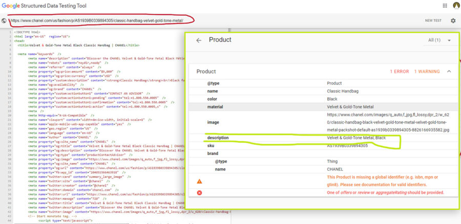The width and height of the screenshot is (461, 224).
Task: Click the horizontal scrollbar under the code
Action: click(71, 223)
